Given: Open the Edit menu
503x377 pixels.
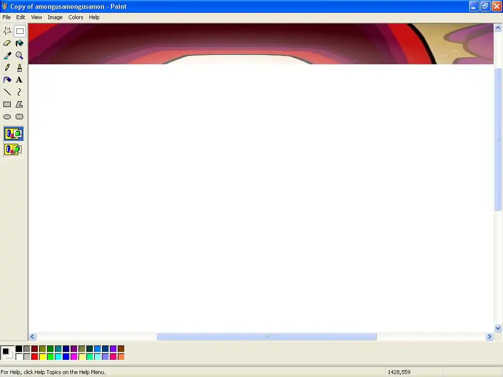Looking at the screenshot, I should click(21, 17).
